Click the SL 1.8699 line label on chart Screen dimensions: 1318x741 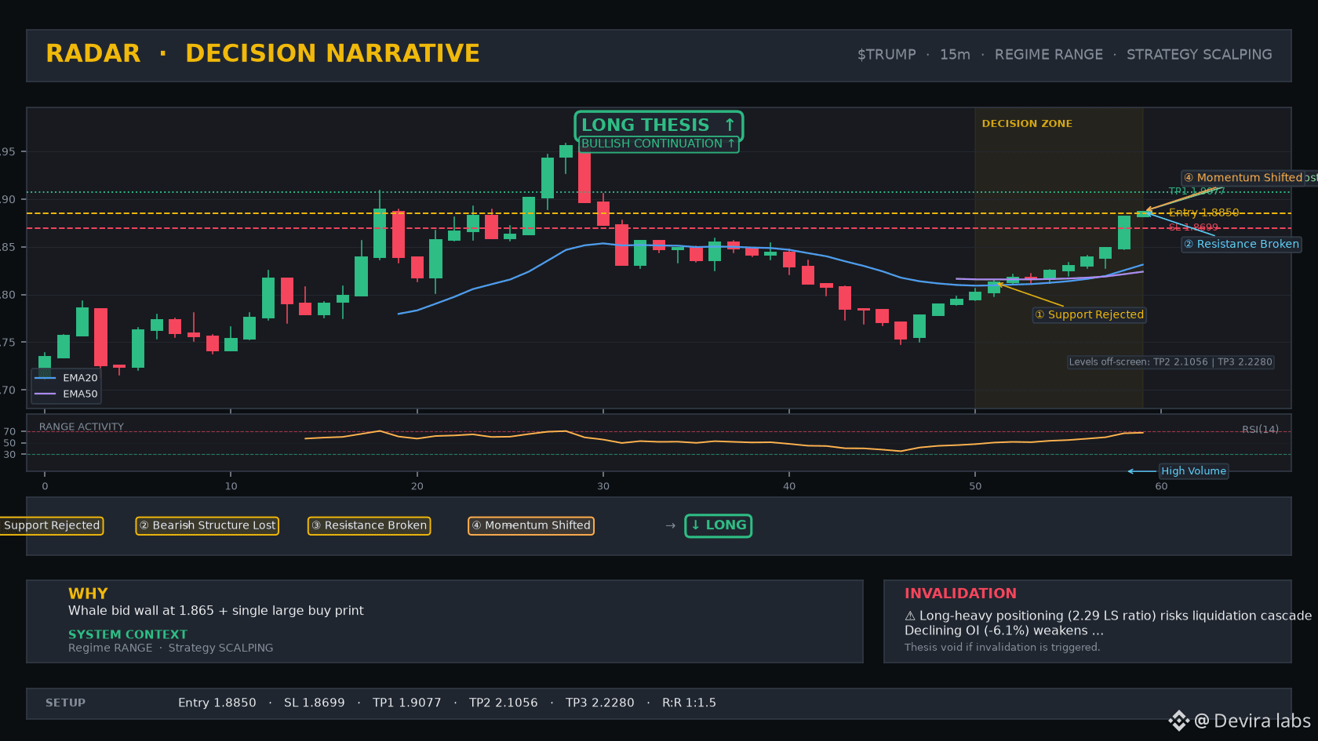coord(1193,227)
